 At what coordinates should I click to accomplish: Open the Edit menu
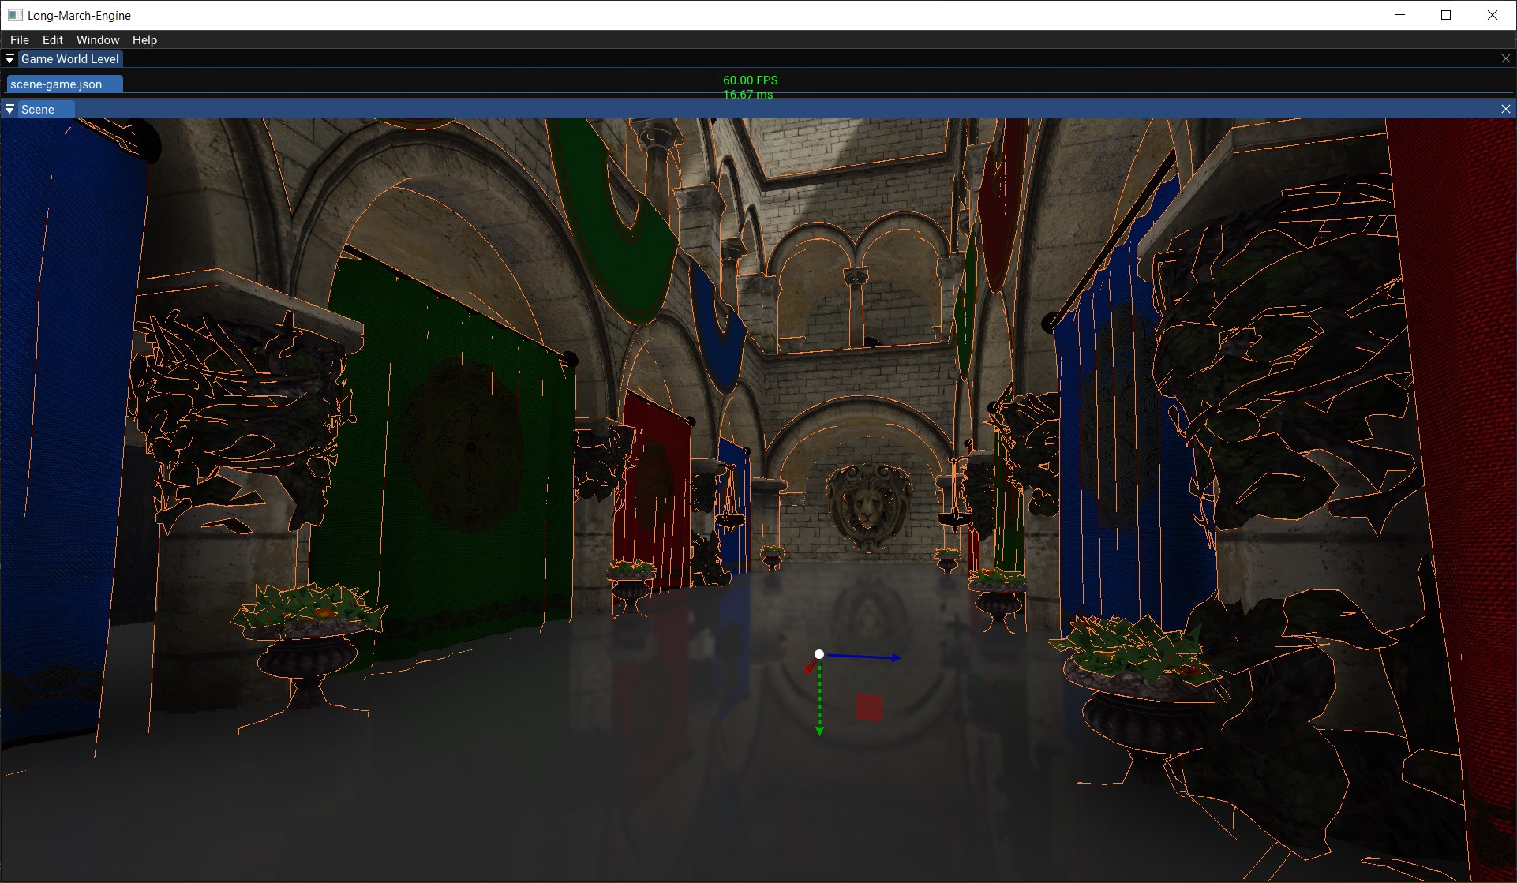point(53,39)
